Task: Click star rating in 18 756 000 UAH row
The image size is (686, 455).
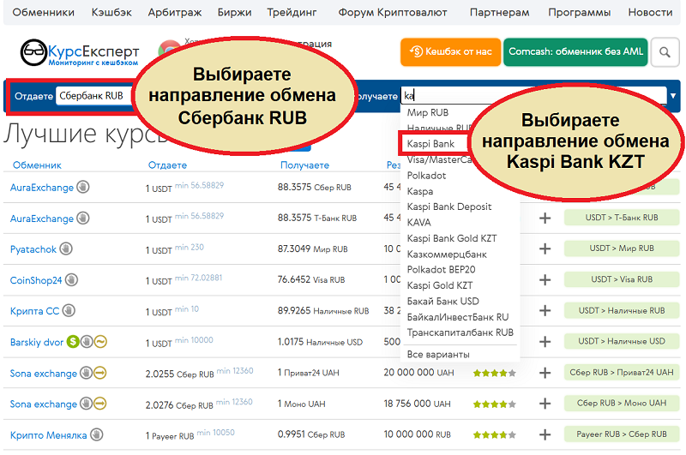Action: pyautogui.click(x=495, y=404)
